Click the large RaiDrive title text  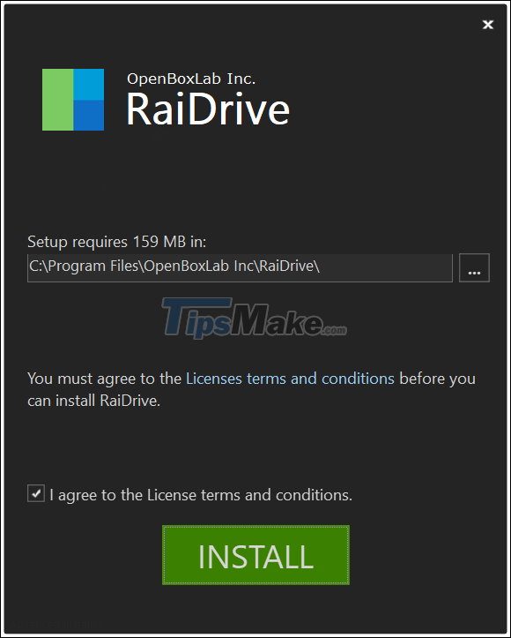[x=208, y=109]
